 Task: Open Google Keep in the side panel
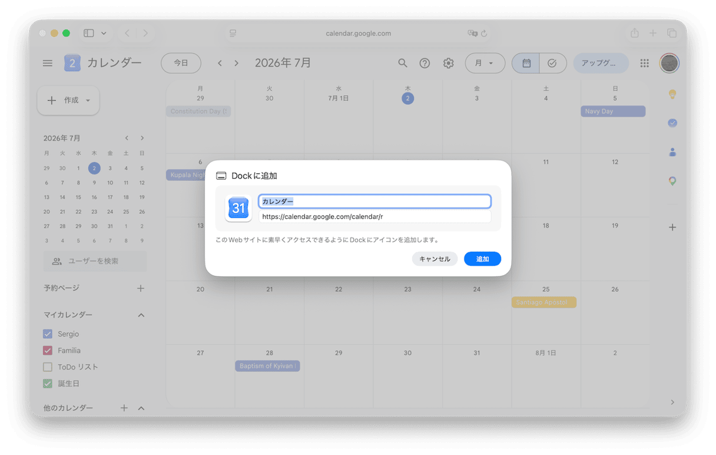click(672, 94)
